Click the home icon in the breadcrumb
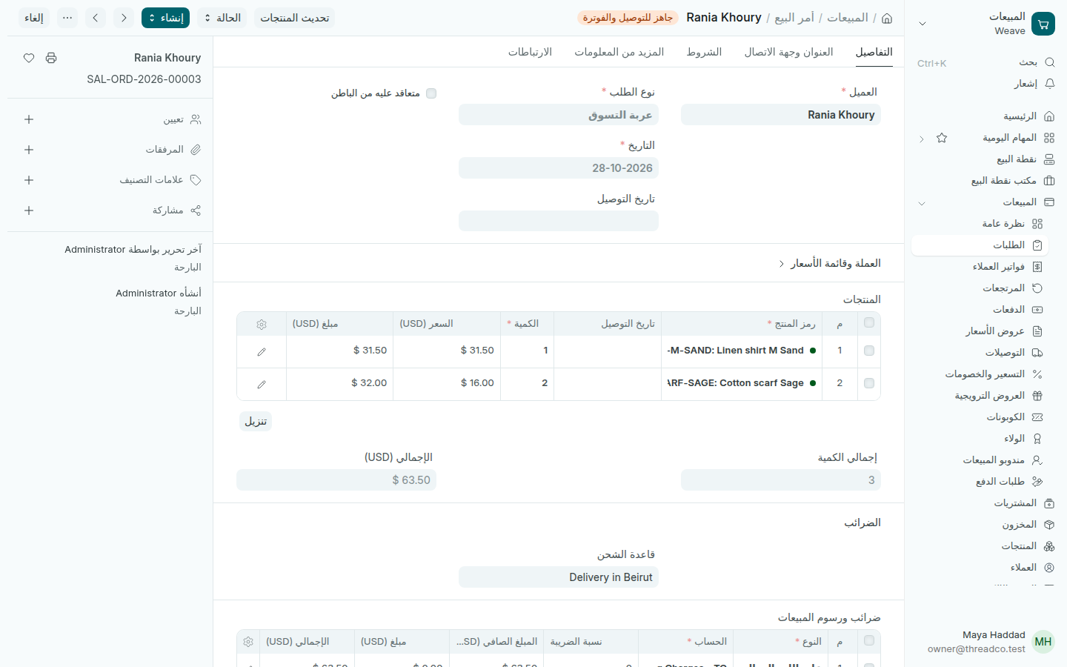The image size is (1067, 667). (x=887, y=18)
